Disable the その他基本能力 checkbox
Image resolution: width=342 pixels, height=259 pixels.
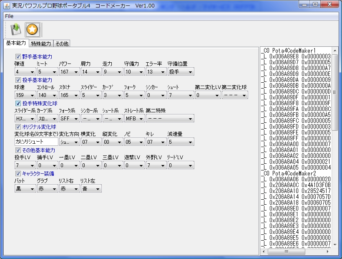18,150
